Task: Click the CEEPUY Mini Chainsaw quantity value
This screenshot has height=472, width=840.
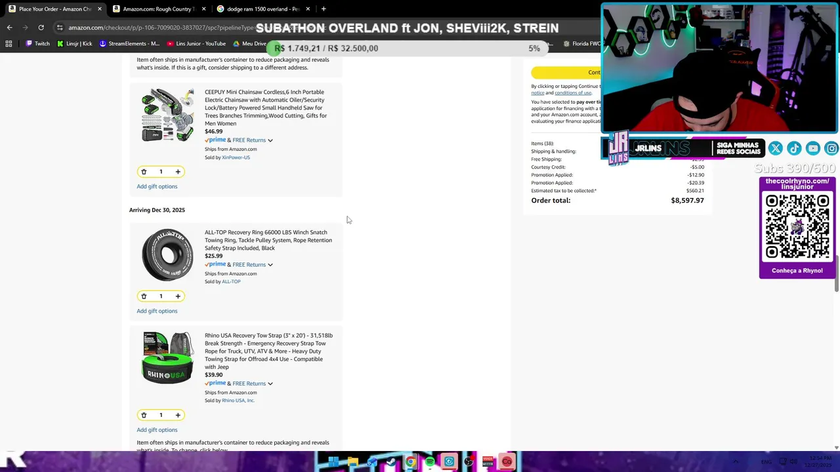Action: point(161,172)
